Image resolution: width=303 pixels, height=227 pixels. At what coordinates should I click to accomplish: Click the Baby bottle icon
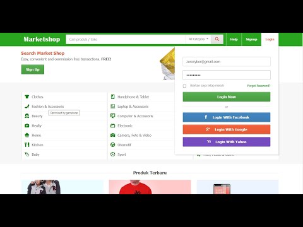pos(27,154)
